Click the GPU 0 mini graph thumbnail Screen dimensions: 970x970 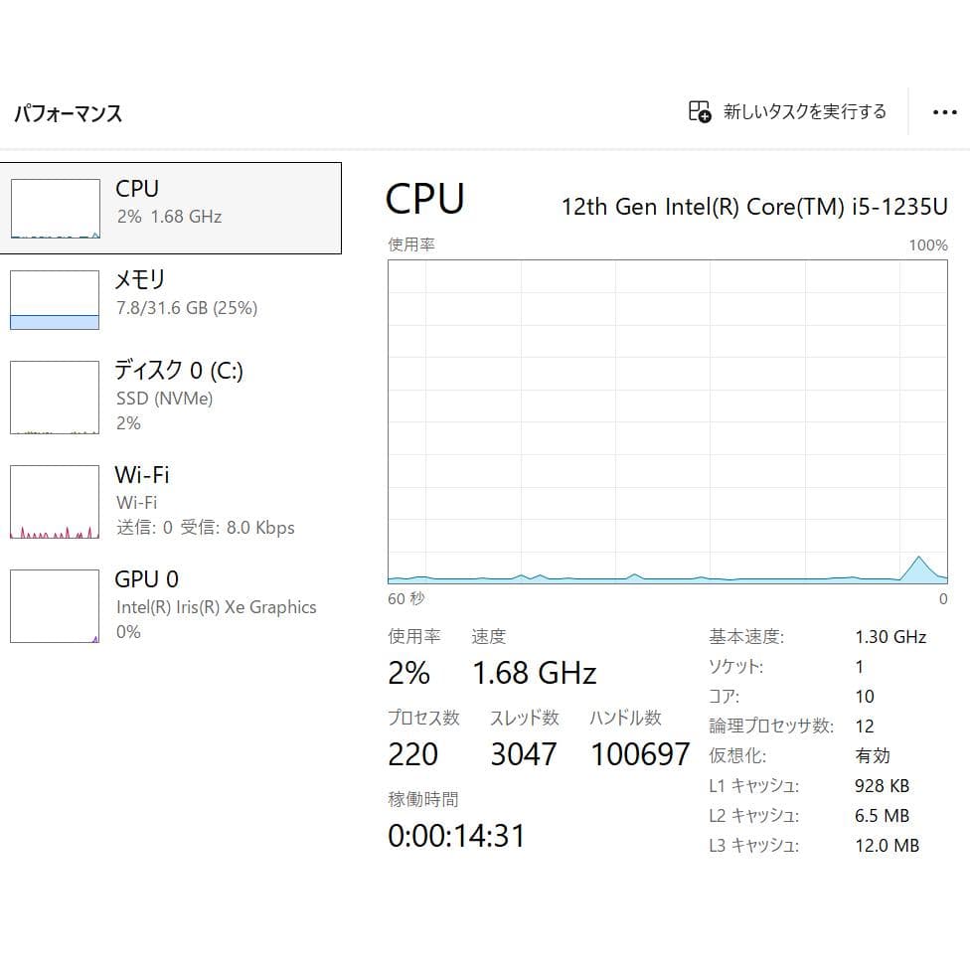pyautogui.click(x=55, y=605)
